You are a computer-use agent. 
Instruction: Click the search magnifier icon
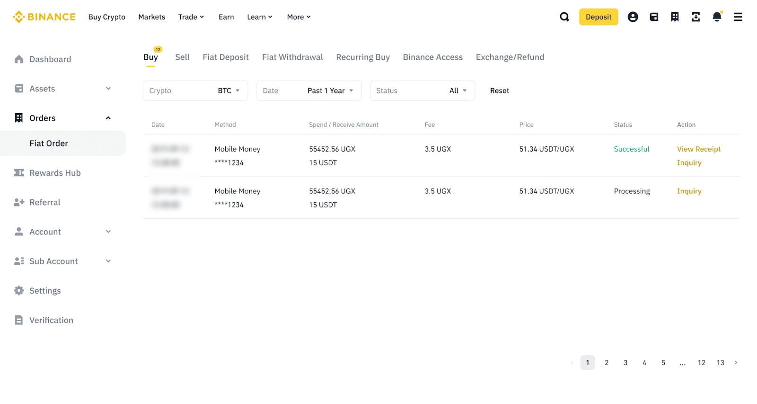564,17
